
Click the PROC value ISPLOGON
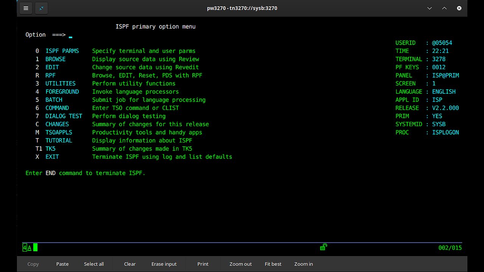pos(445,132)
